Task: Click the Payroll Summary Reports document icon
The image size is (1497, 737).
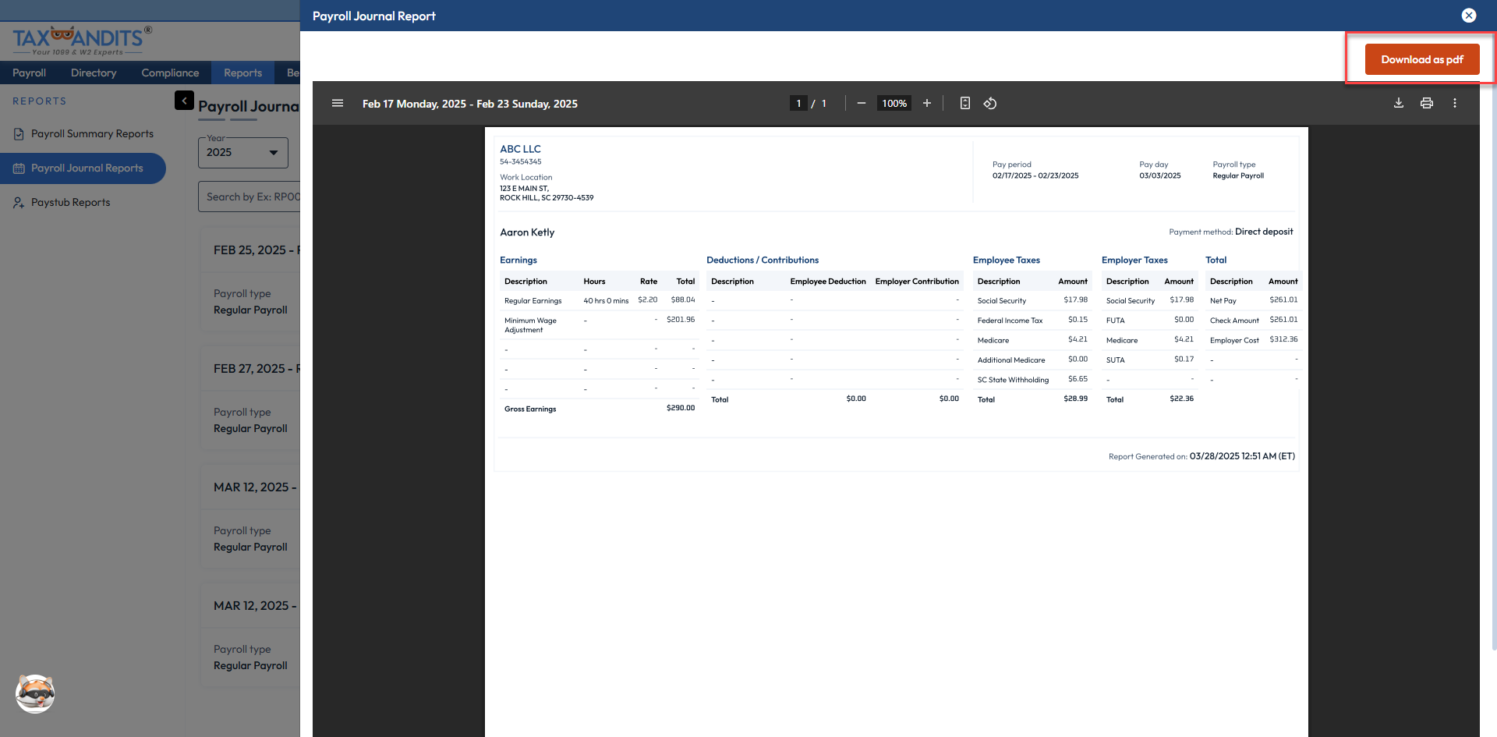Action: 19,134
